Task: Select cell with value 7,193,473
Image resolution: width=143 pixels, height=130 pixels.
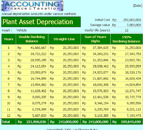Action: coord(127,115)
